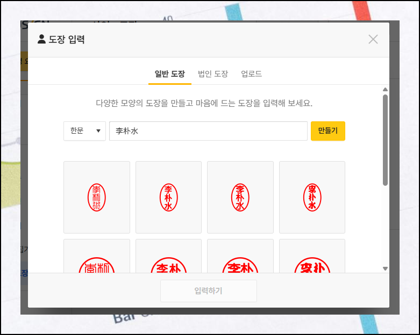Viewport: 420px width, 335px height.
Task: Click the 입력하기 button
Action: tap(209, 291)
